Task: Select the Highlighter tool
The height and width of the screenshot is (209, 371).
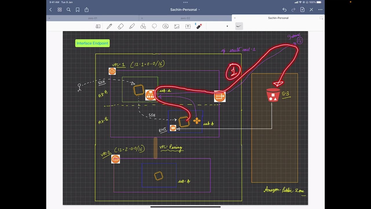Action: click(132, 26)
